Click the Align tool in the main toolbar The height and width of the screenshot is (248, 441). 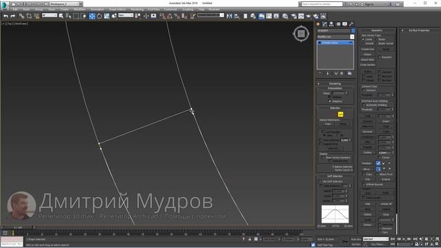[236, 17]
